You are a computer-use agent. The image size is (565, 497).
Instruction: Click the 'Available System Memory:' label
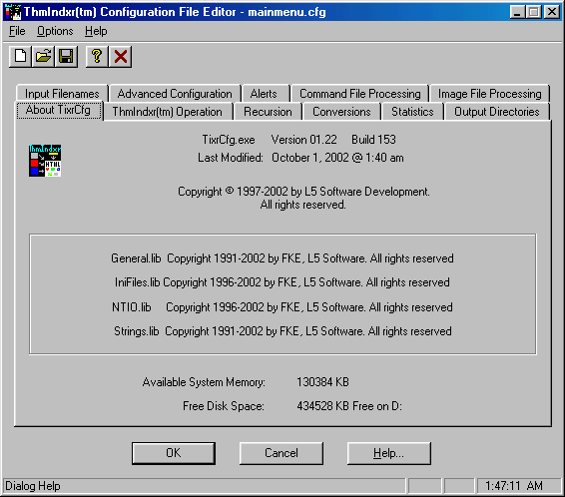[x=204, y=382]
